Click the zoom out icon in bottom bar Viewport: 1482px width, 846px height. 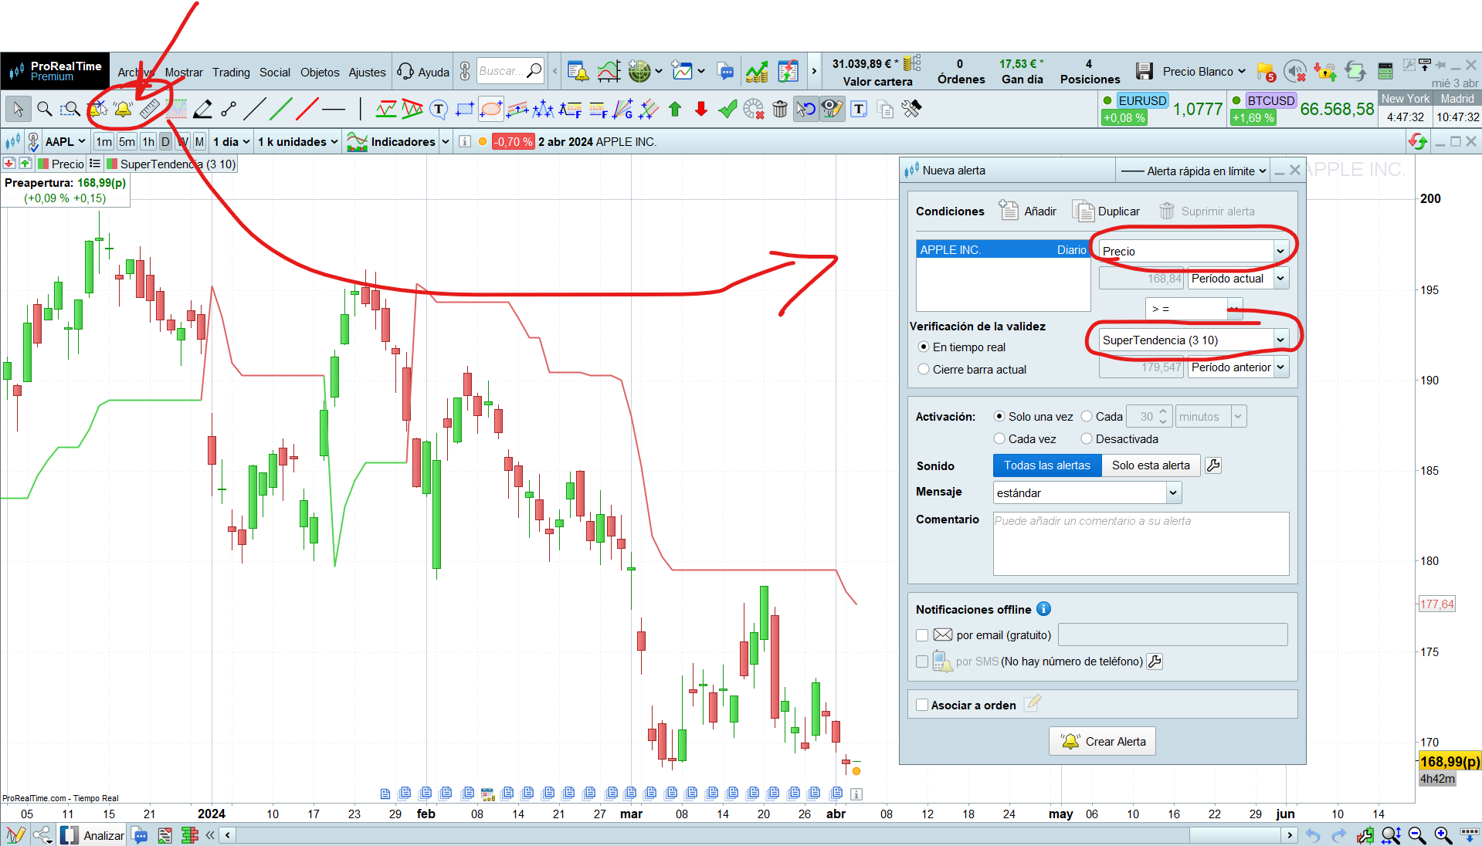(1417, 835)
